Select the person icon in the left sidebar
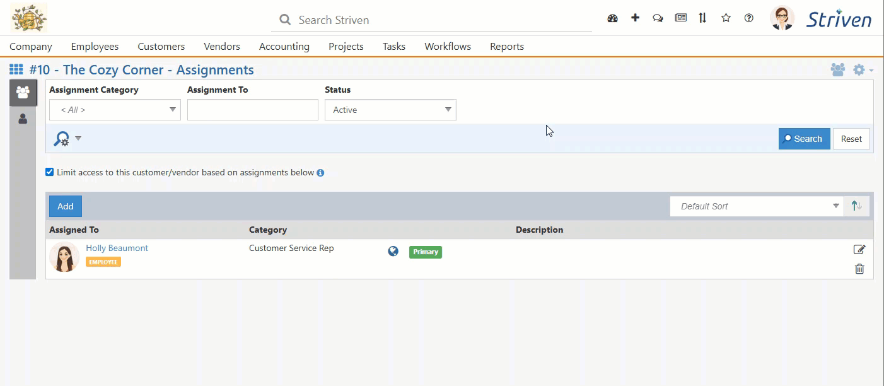The width and height of the screenshot is (884, 386). (23, 118)
